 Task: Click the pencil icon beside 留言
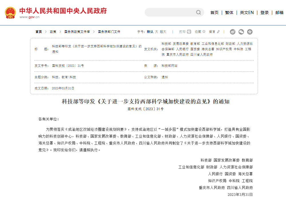point(218,32)
